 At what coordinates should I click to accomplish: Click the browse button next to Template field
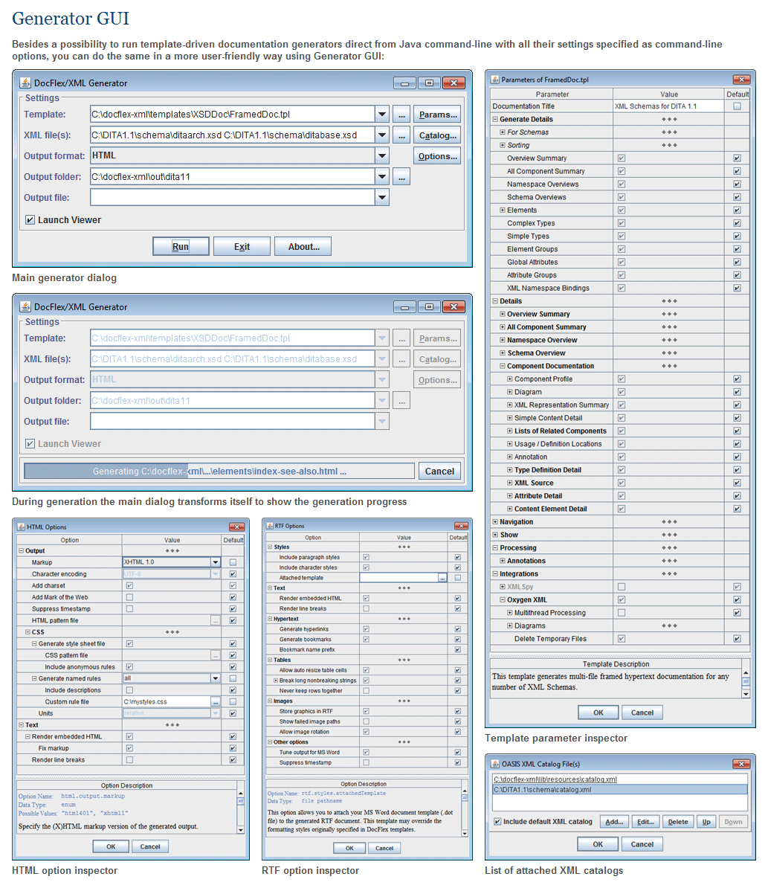pos(401,115)
